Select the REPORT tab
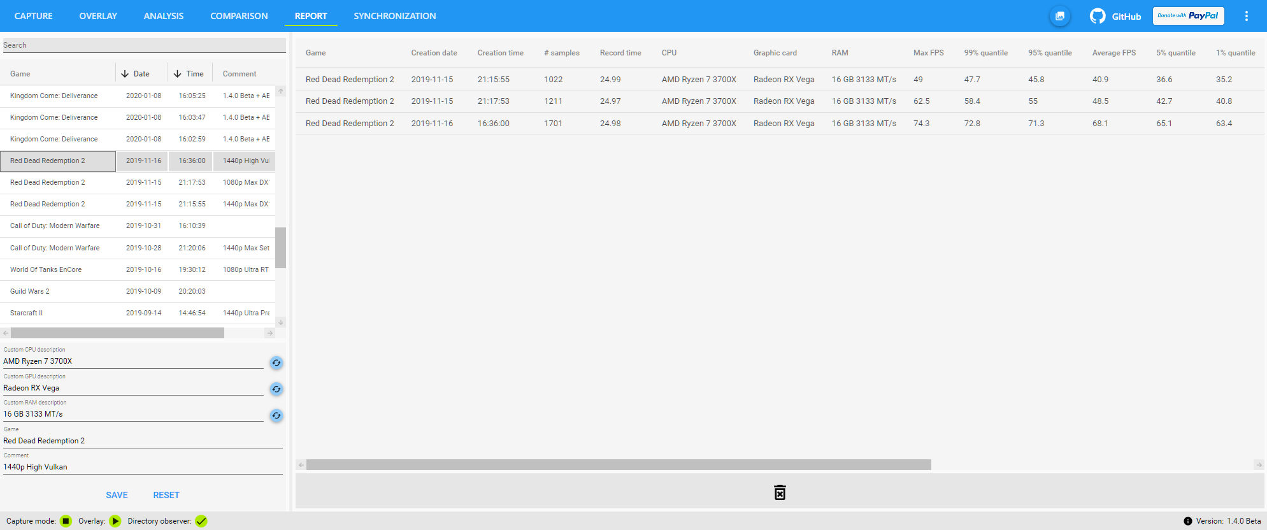 pyautogui.click(x=311, y=16)
